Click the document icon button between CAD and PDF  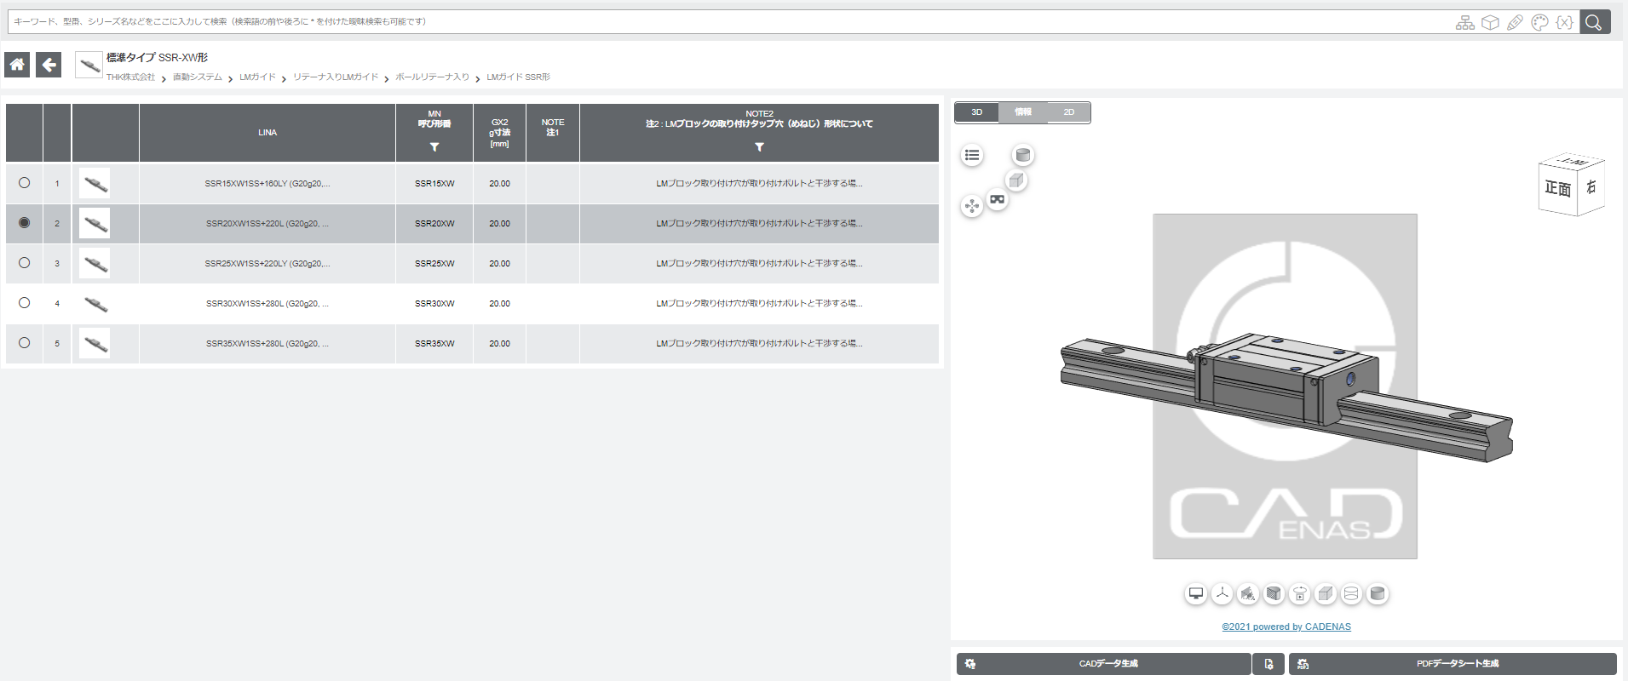[x=1268, y=664]
